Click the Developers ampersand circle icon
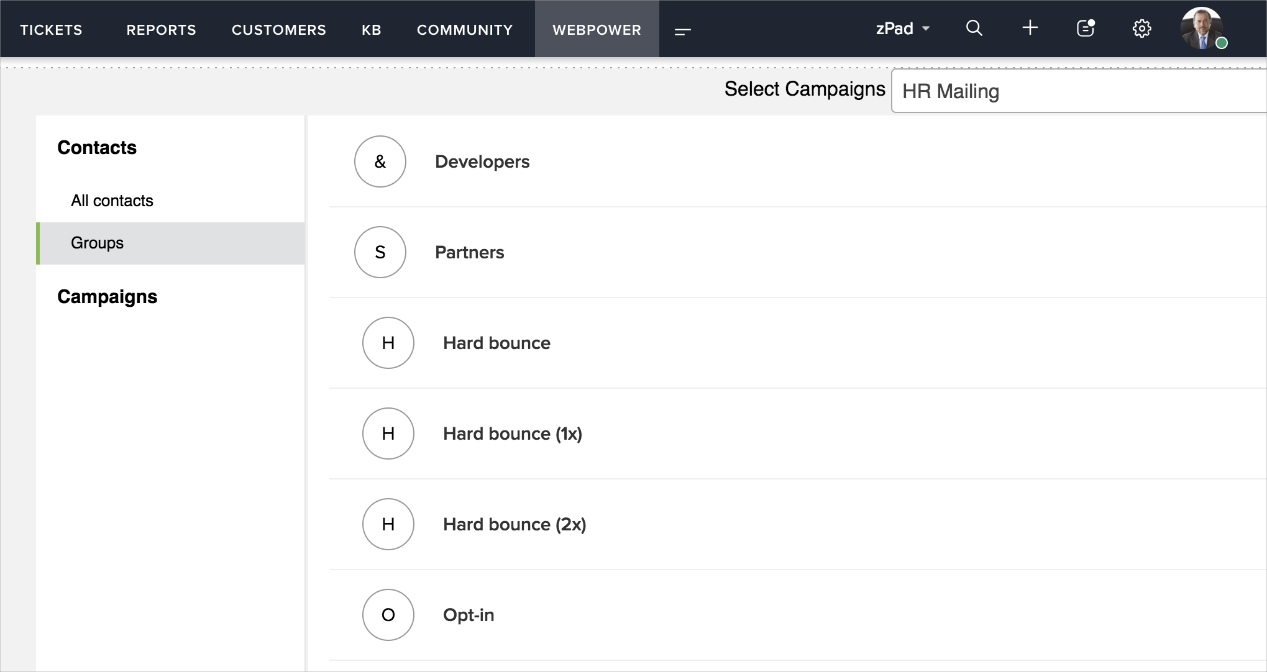The height and width of the screenshot is (672, 1267). [380, 161]
